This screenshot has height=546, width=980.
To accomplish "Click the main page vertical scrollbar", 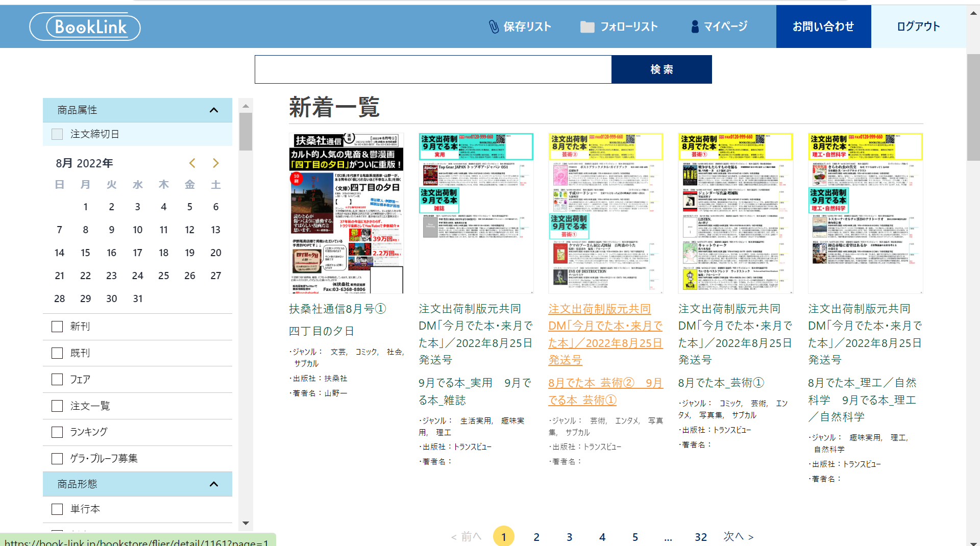I will pos(973,107).
